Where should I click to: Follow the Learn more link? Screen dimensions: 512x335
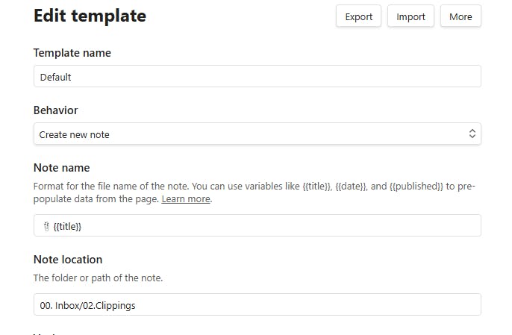(x=186, y=199)
